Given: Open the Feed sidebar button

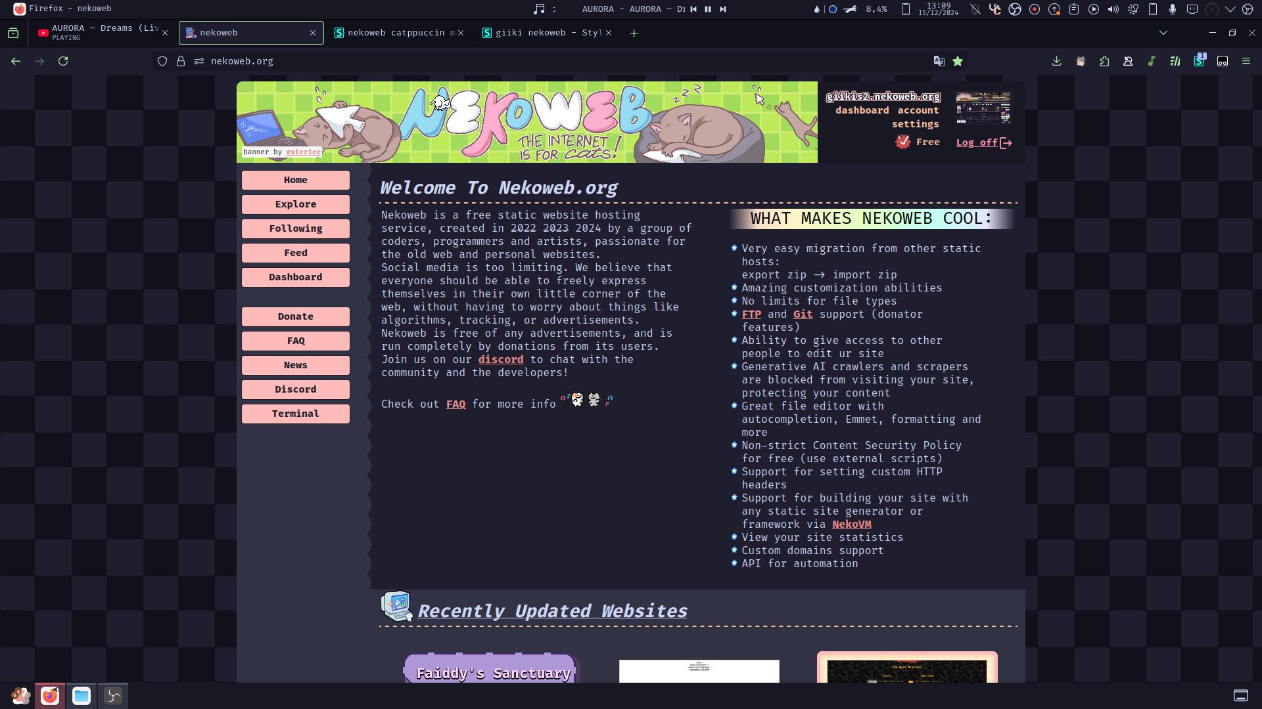Looking at the screenshot, I should 296,253.
